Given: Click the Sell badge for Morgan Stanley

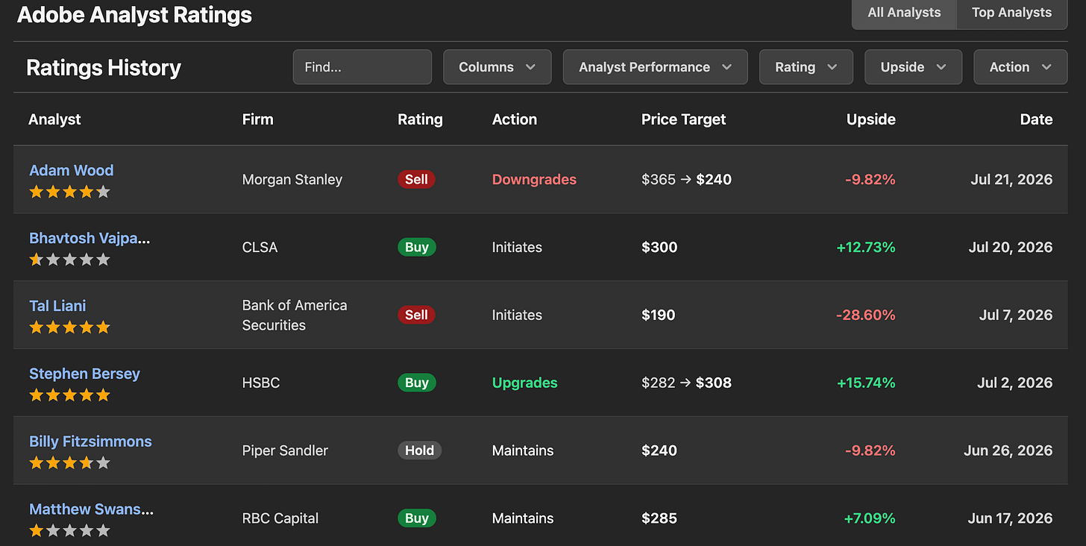Looking at the screenshot, I should pos(416,179).
